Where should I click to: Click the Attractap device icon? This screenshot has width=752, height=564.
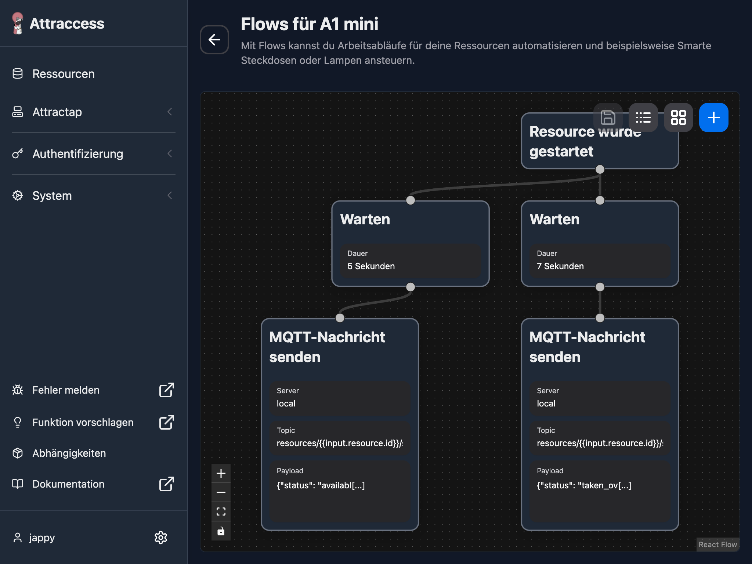click(x=18, y=112)
